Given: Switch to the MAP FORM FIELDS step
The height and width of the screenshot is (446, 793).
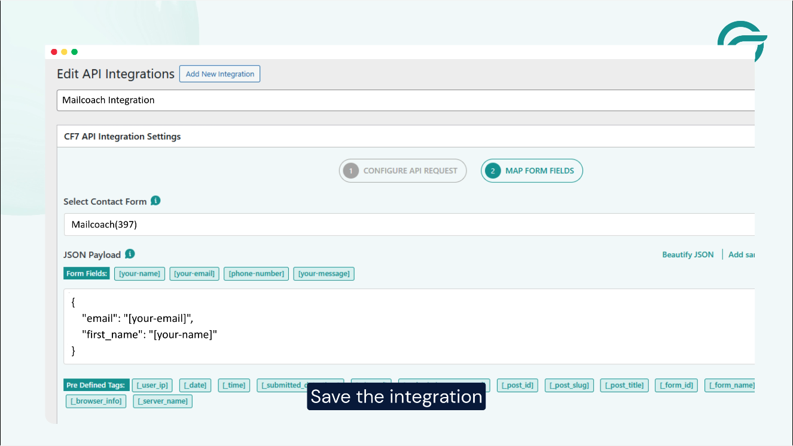Looking at the screenshot, I should point(531,171).
